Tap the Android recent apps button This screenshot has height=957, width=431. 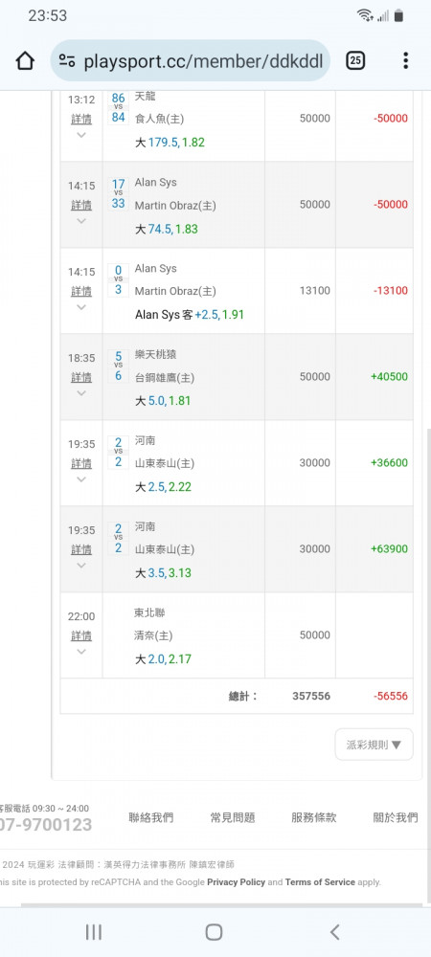click(x=94, y=931)
